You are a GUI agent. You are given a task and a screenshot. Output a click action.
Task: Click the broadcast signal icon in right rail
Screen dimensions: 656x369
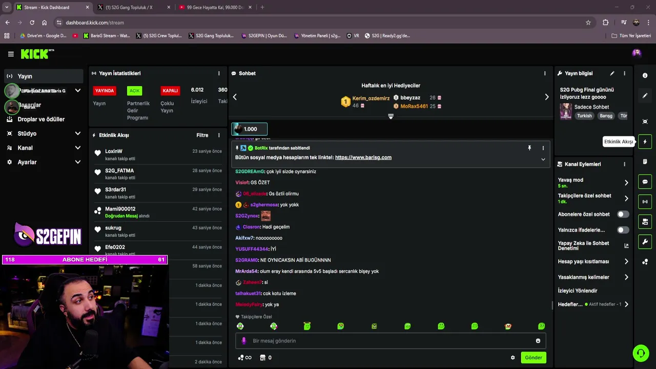click(x=645, y=202)
